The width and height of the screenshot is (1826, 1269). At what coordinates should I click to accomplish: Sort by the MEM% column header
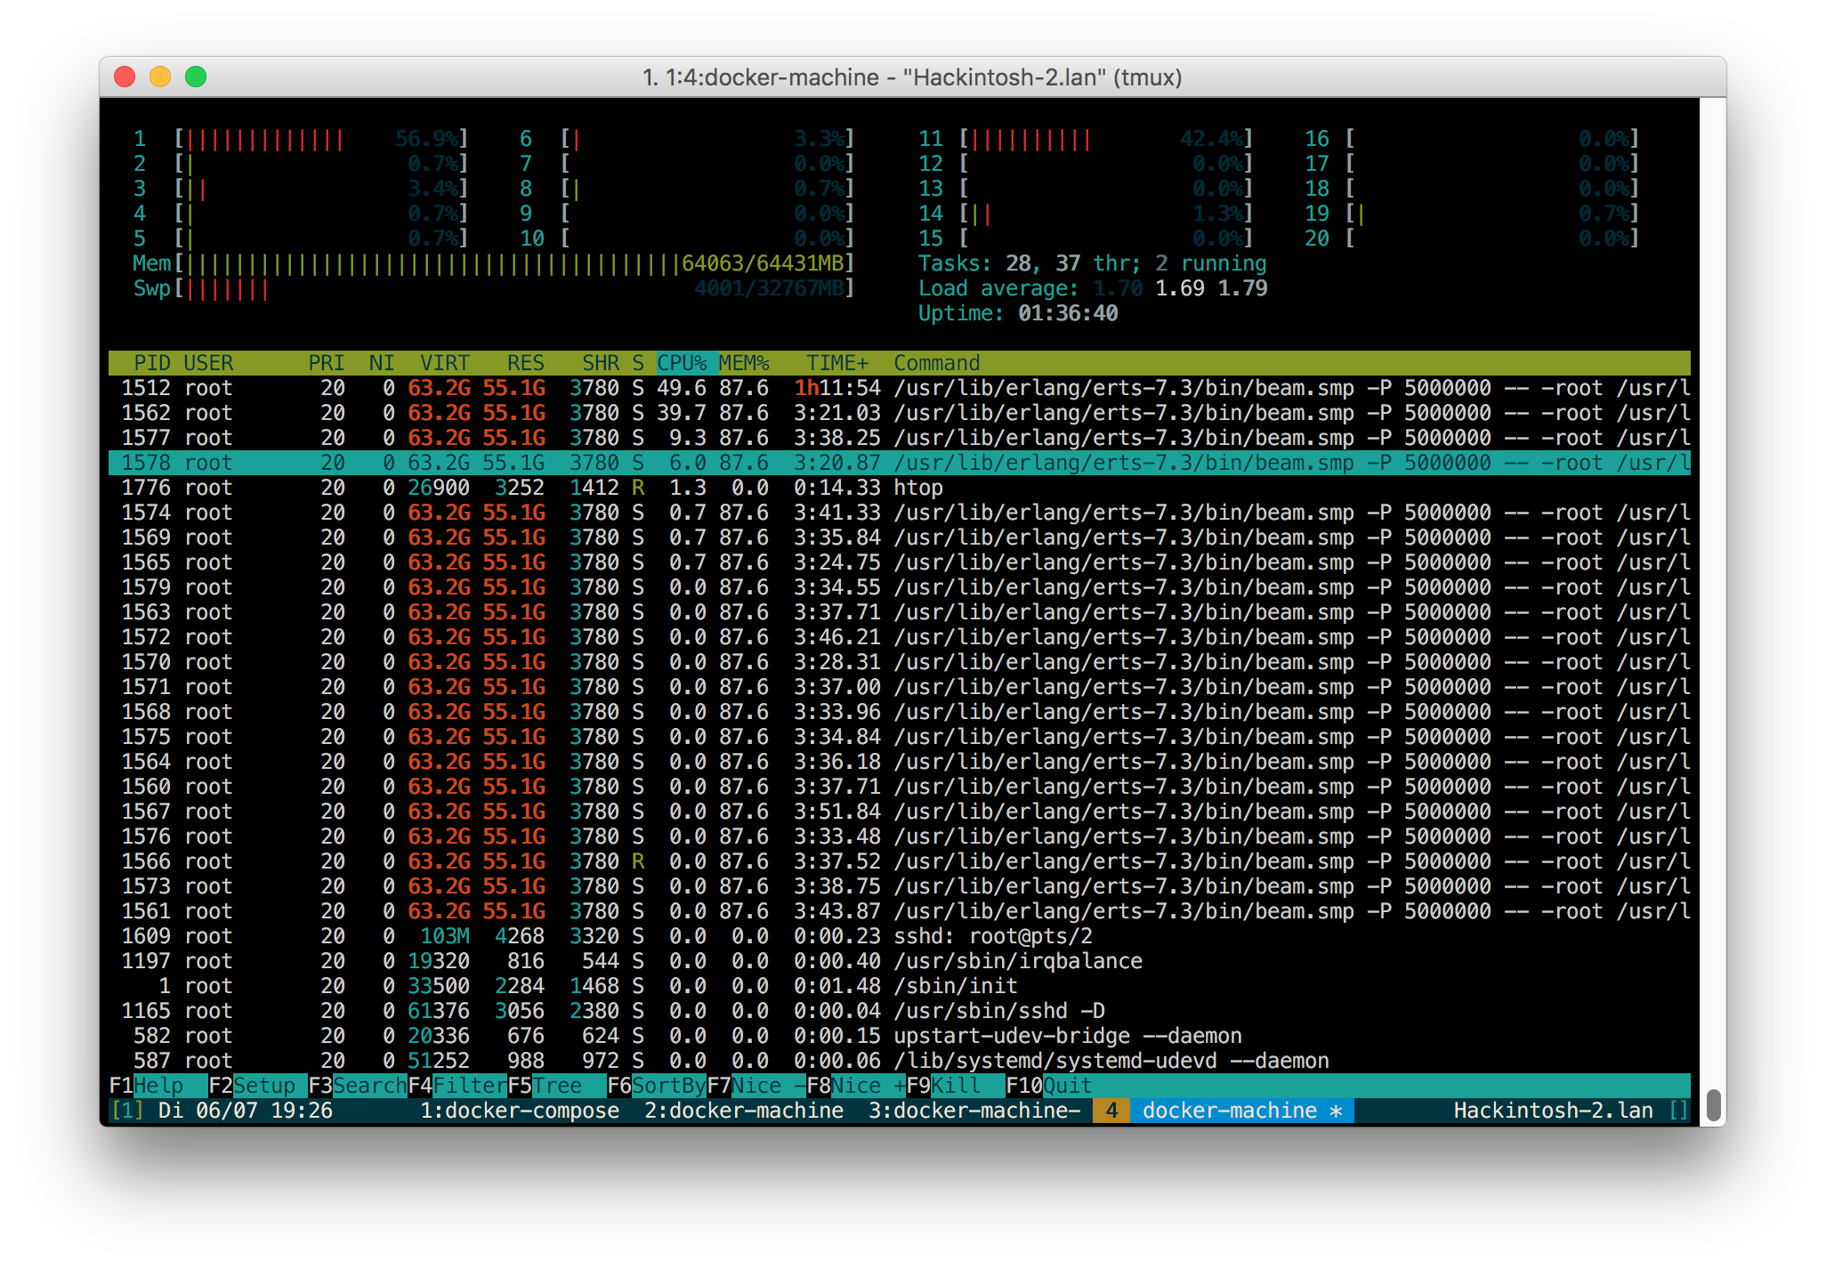(743, 363)
